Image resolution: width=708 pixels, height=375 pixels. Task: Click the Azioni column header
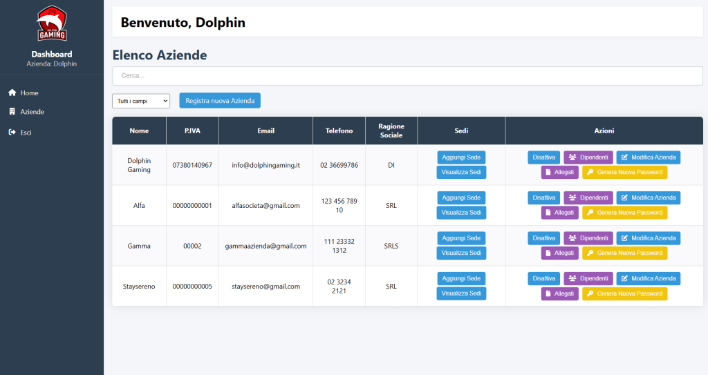604,131
